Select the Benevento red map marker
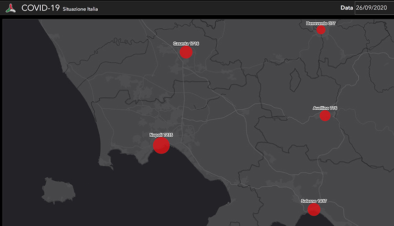The image size is (394, 226). coord(321,30)
